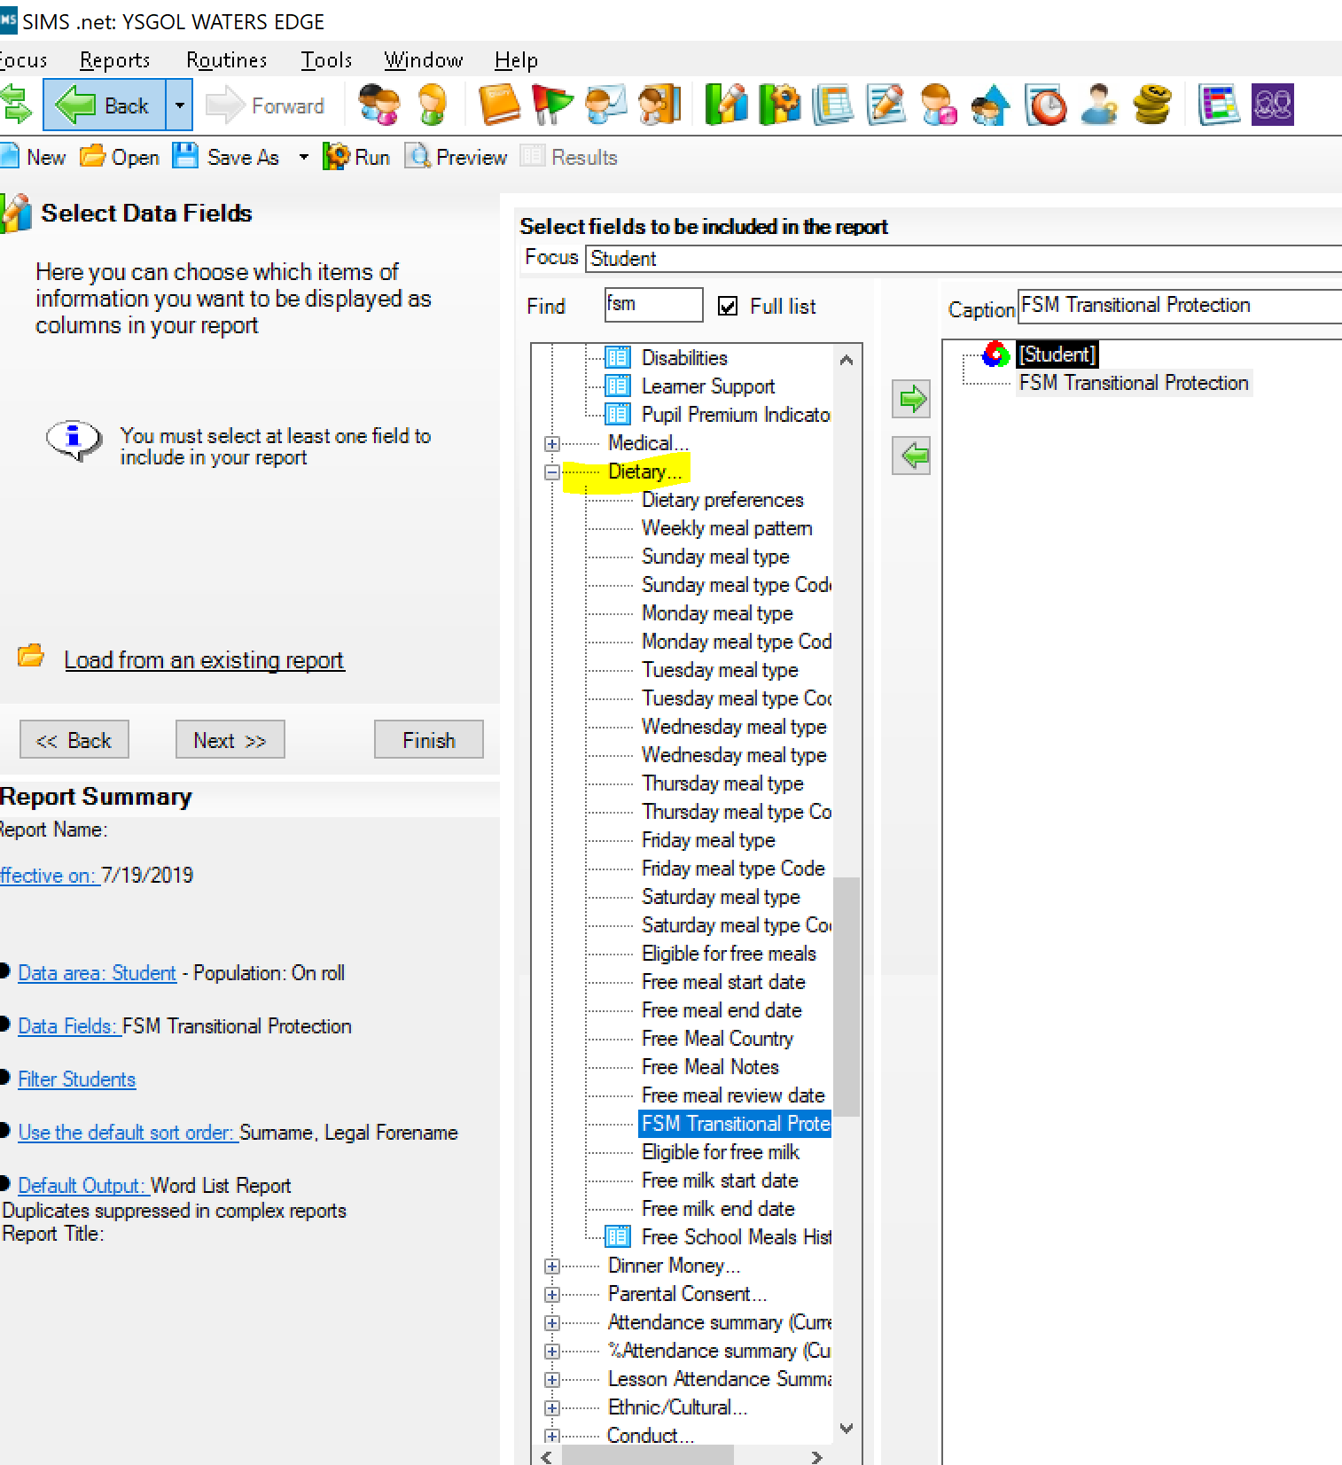Viewport: 1342px width, 1465px height.
Task: Click the Find text input field
Action: 653,305
